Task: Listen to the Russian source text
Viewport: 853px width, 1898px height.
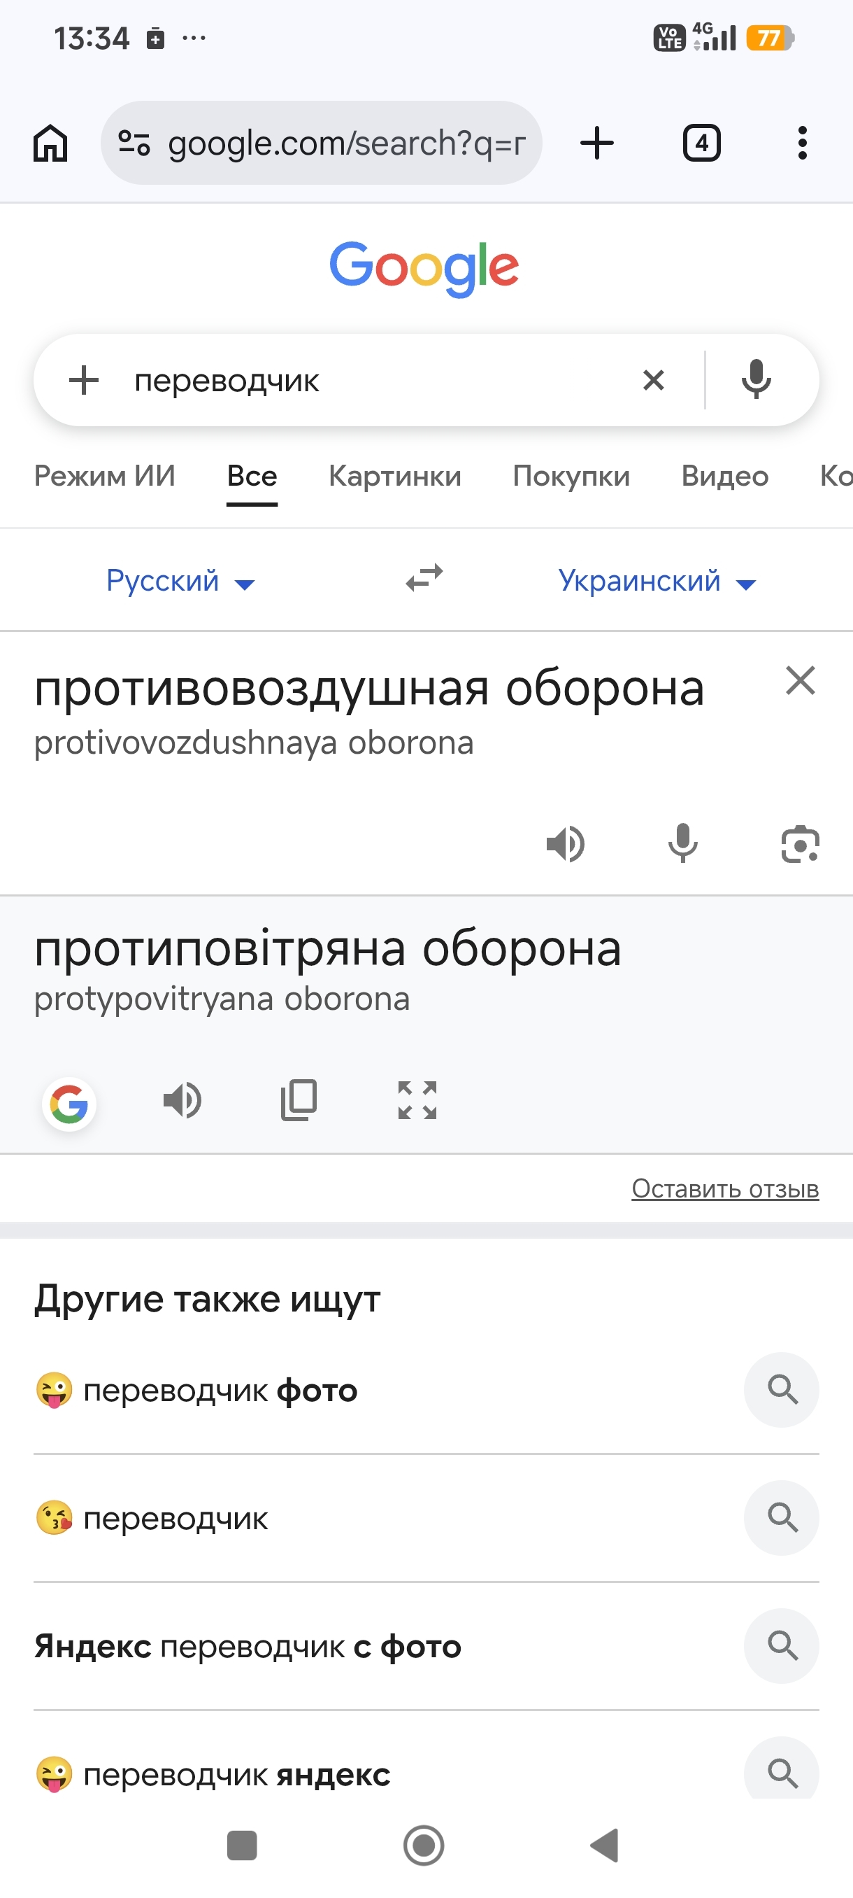Action: pyautogui.click(x=565, y=845)
